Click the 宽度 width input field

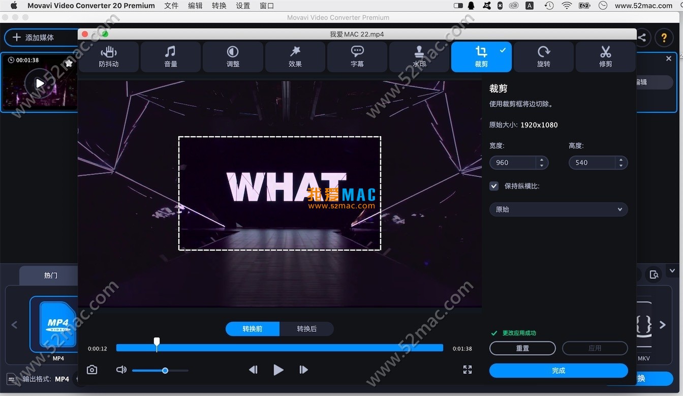(512, 163)
